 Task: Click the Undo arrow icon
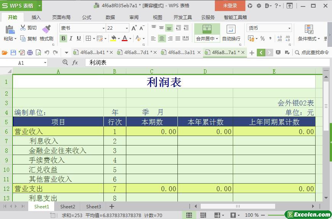click(x=47, y=53)
